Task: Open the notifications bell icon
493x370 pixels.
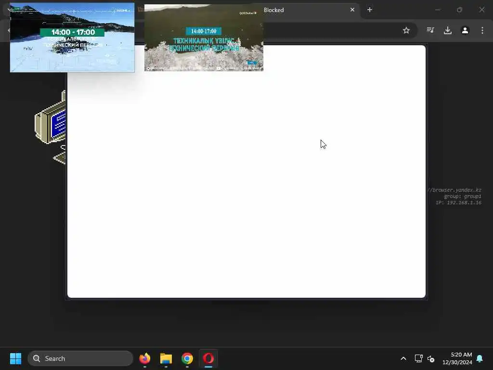Action: click(480, 358)
